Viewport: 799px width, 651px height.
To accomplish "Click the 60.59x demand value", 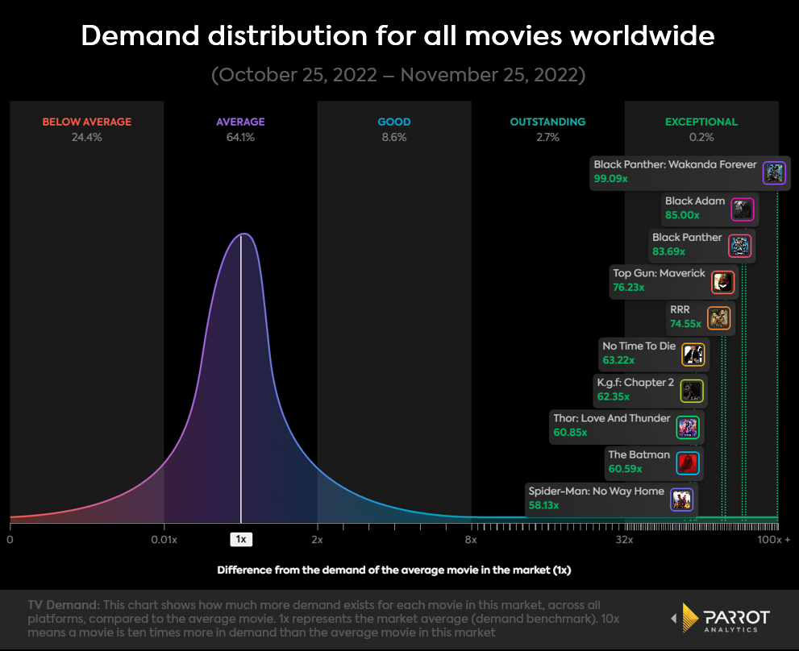I will 625,469.
